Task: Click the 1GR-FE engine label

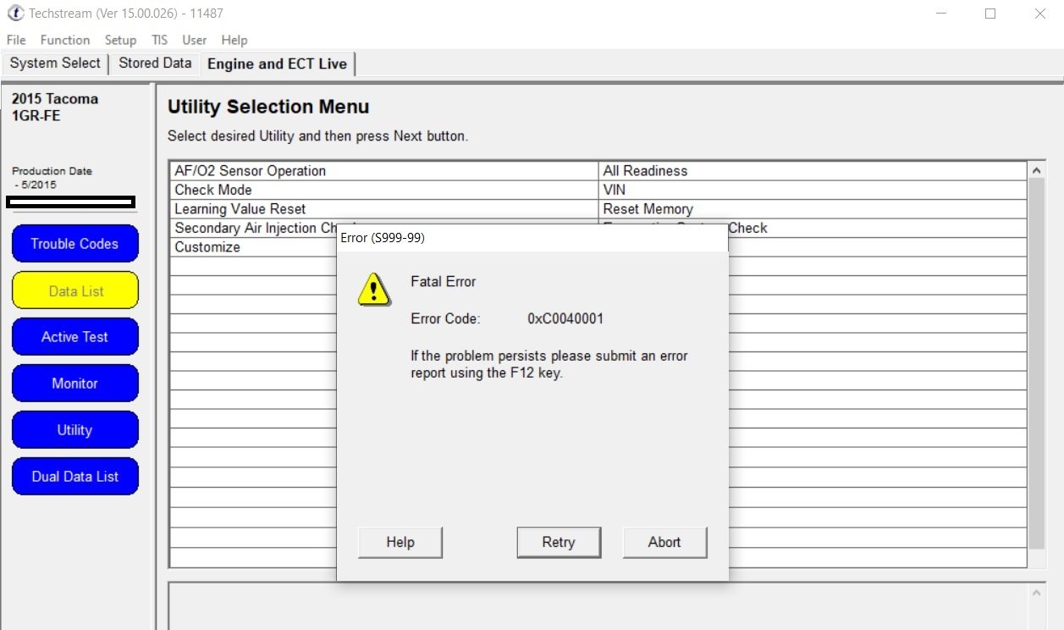Action: (x=36, y=116)
